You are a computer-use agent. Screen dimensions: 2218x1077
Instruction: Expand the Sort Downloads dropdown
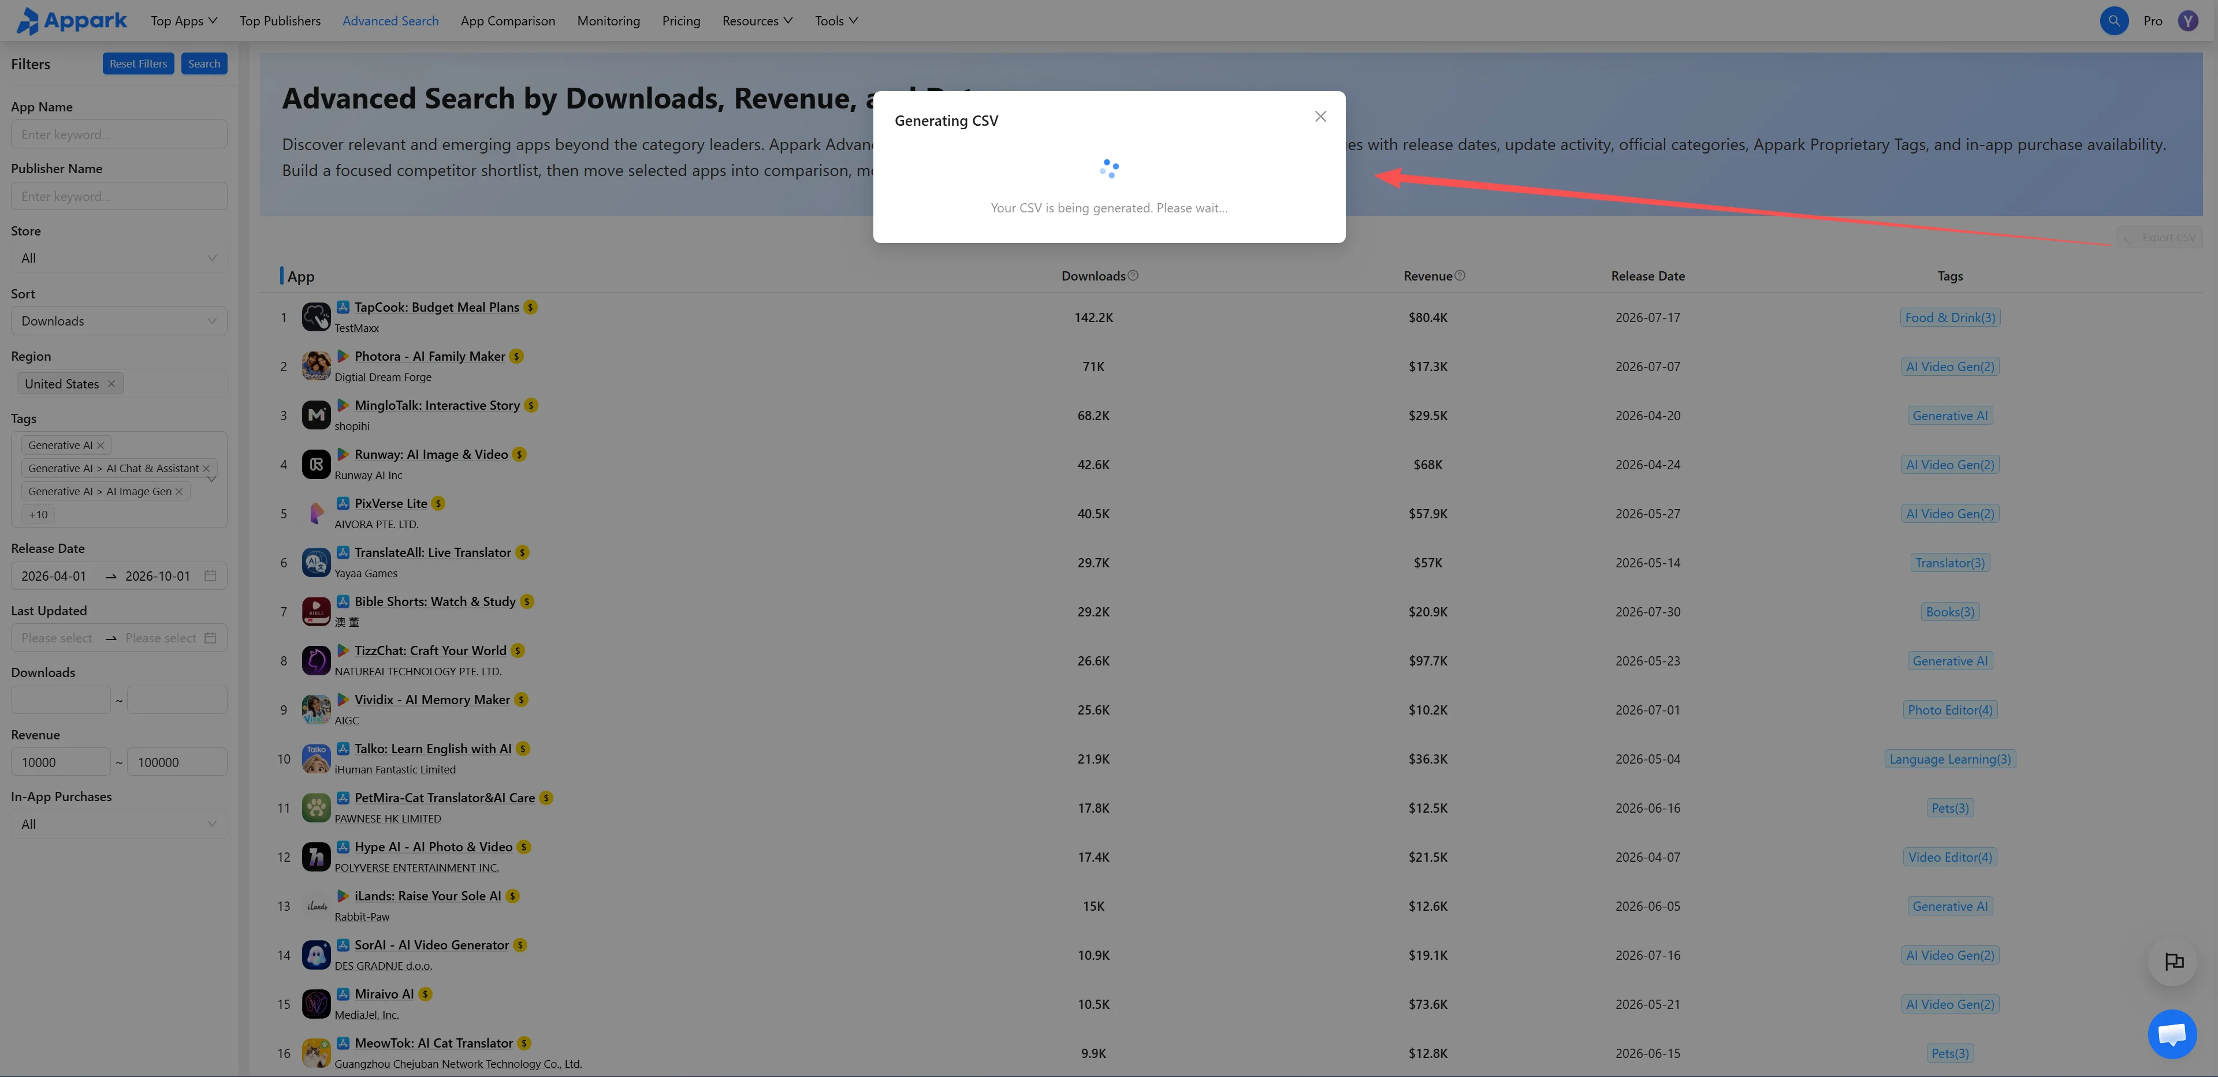119,321
